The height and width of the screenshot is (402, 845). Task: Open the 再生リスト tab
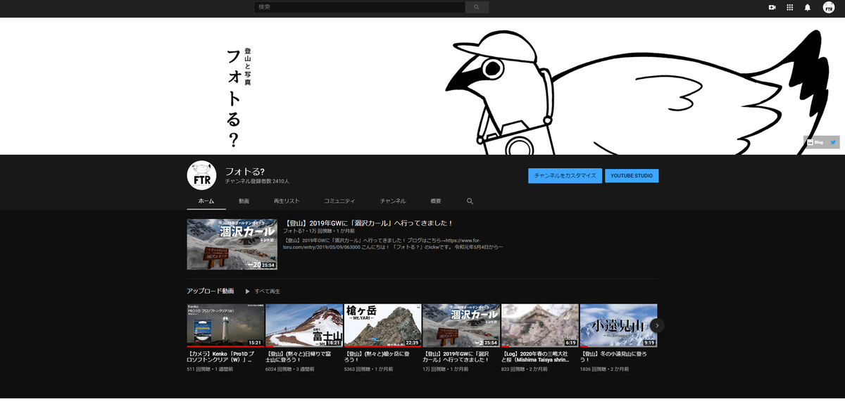[287, 201]
